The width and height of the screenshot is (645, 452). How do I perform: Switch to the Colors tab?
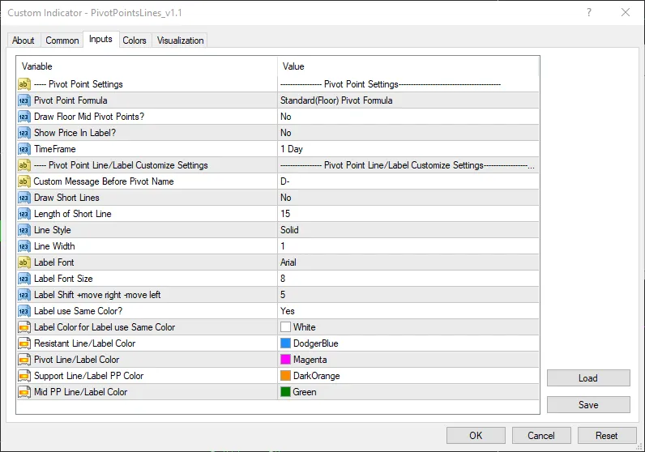click(135, 41)
